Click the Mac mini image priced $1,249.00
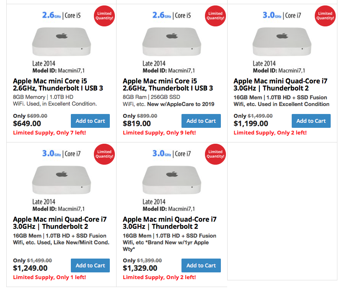Image resolution: width=342 pixels, height=290 pixels. click(x=62, y=180)
